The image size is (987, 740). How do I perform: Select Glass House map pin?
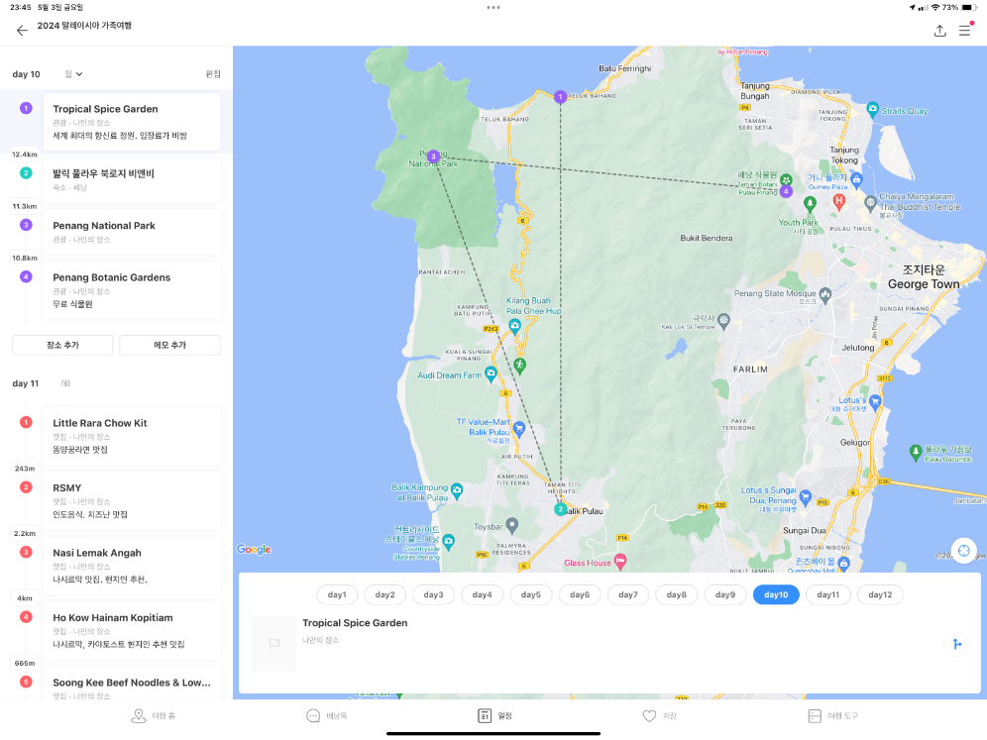pos(620,561)
